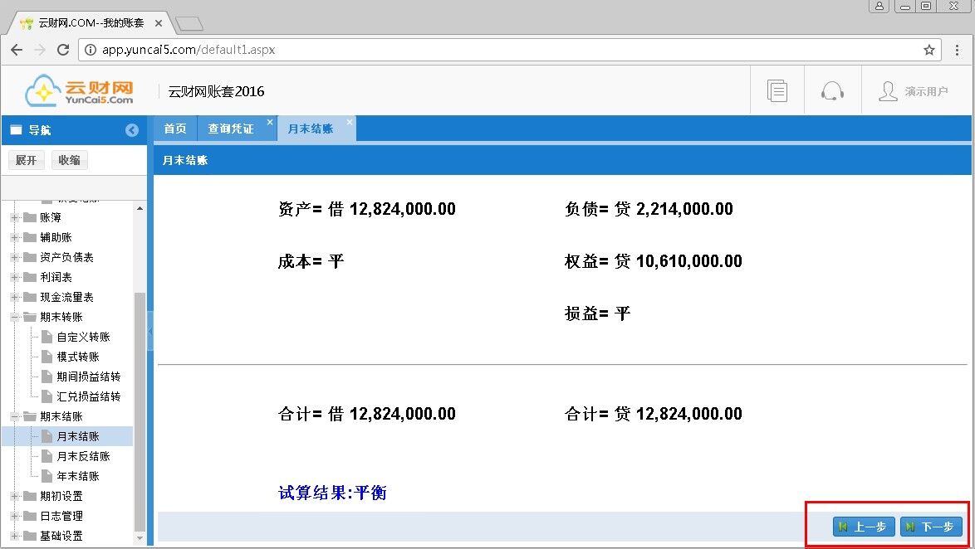This screenshot has width=975, height=549.
Task: Click the 演示用户 user profile icon
Action: (888, 91)
